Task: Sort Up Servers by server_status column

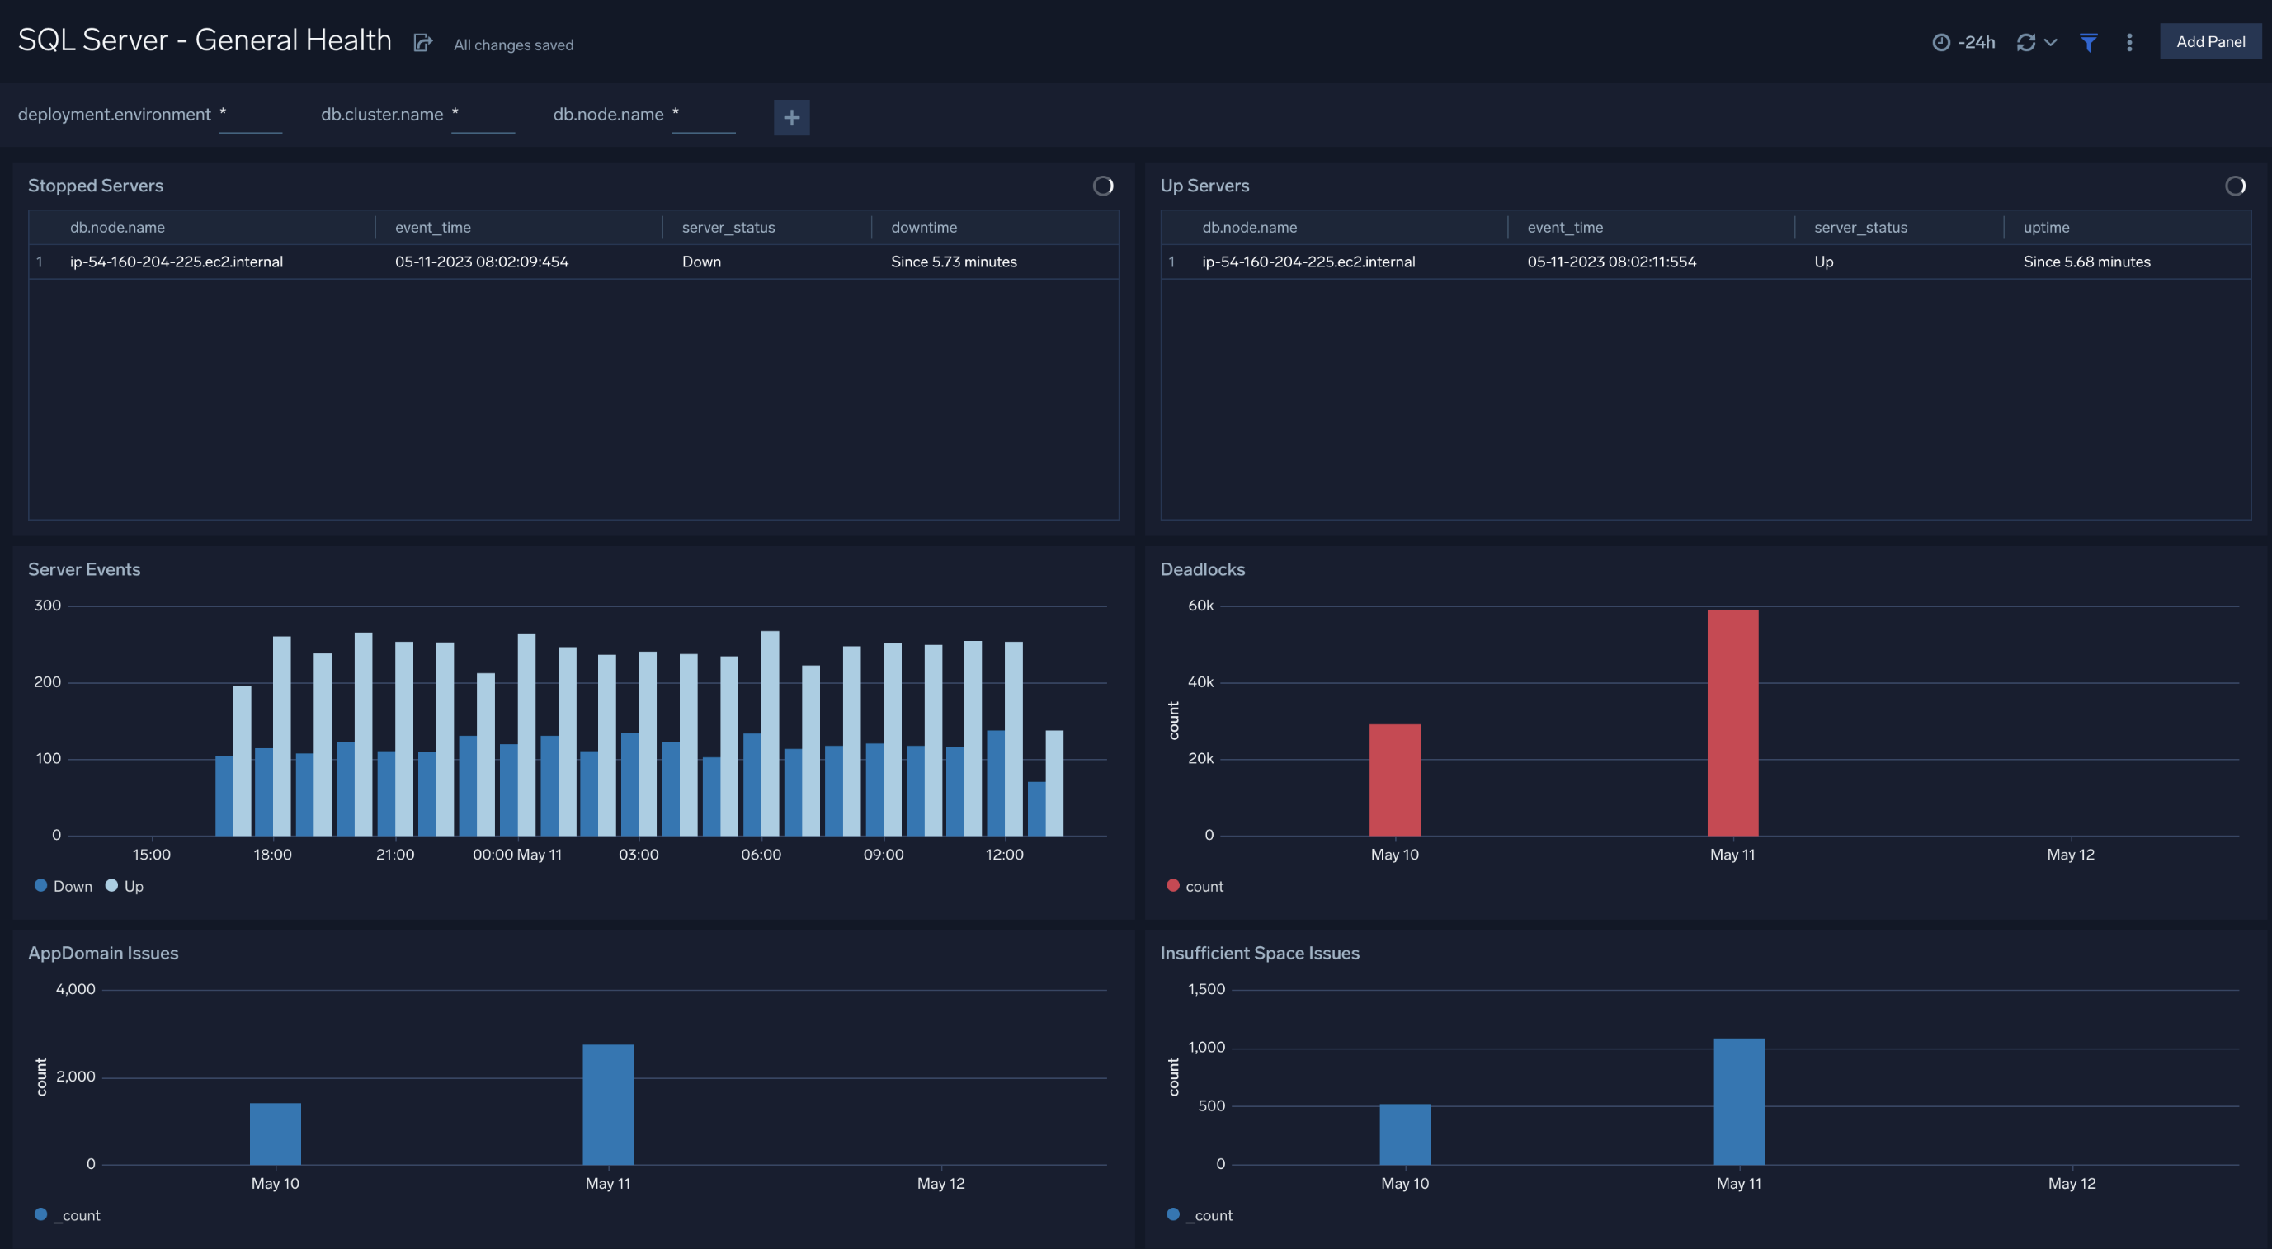Action: coord(1860,228)
